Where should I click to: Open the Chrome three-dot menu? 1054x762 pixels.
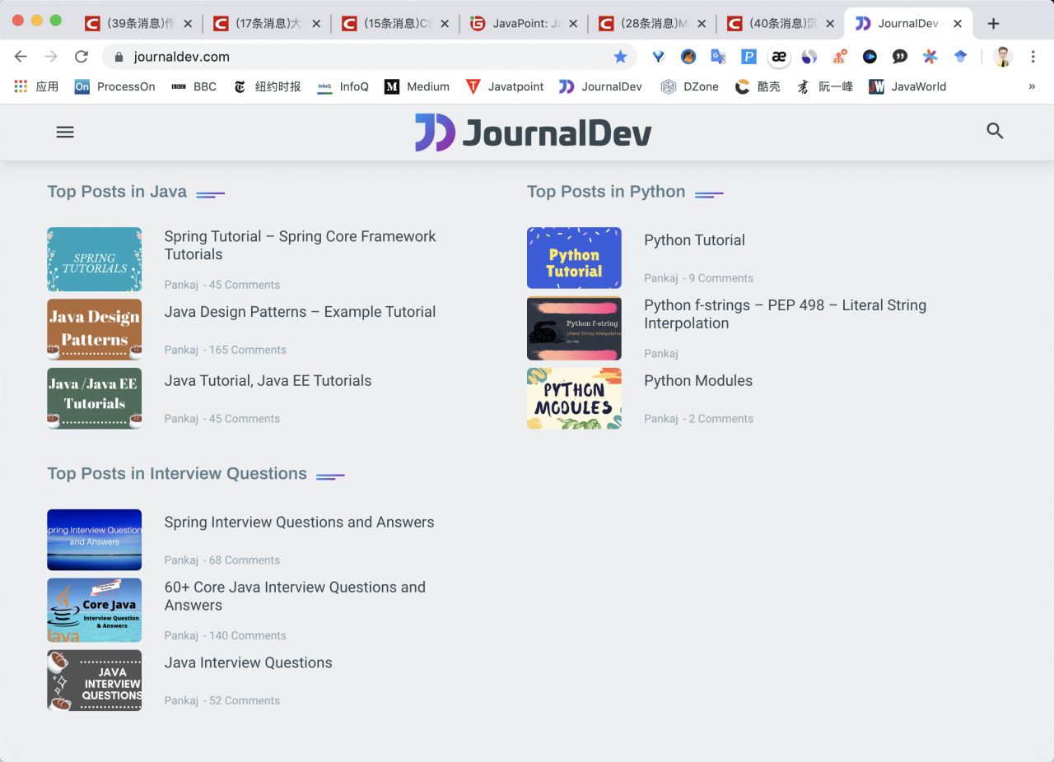point(1033,57)
